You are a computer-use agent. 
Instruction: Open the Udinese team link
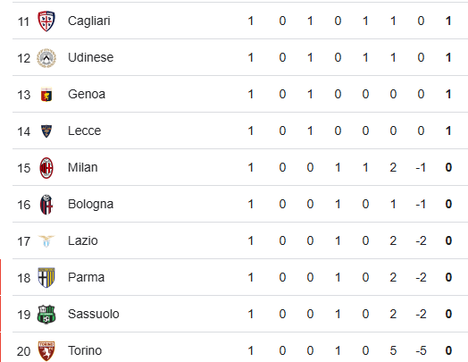pos(91,57)
